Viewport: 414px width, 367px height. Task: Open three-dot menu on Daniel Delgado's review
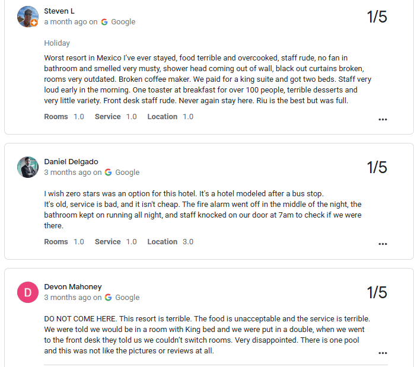383,244
